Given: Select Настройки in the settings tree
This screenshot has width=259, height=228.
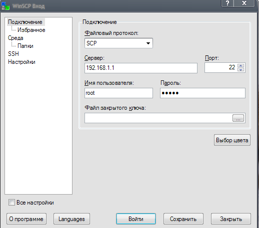Looking at the screenshot, I should coord(21,62).
